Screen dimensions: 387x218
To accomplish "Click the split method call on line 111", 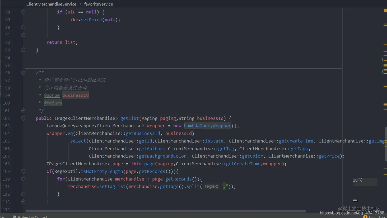I will point(193,186).
